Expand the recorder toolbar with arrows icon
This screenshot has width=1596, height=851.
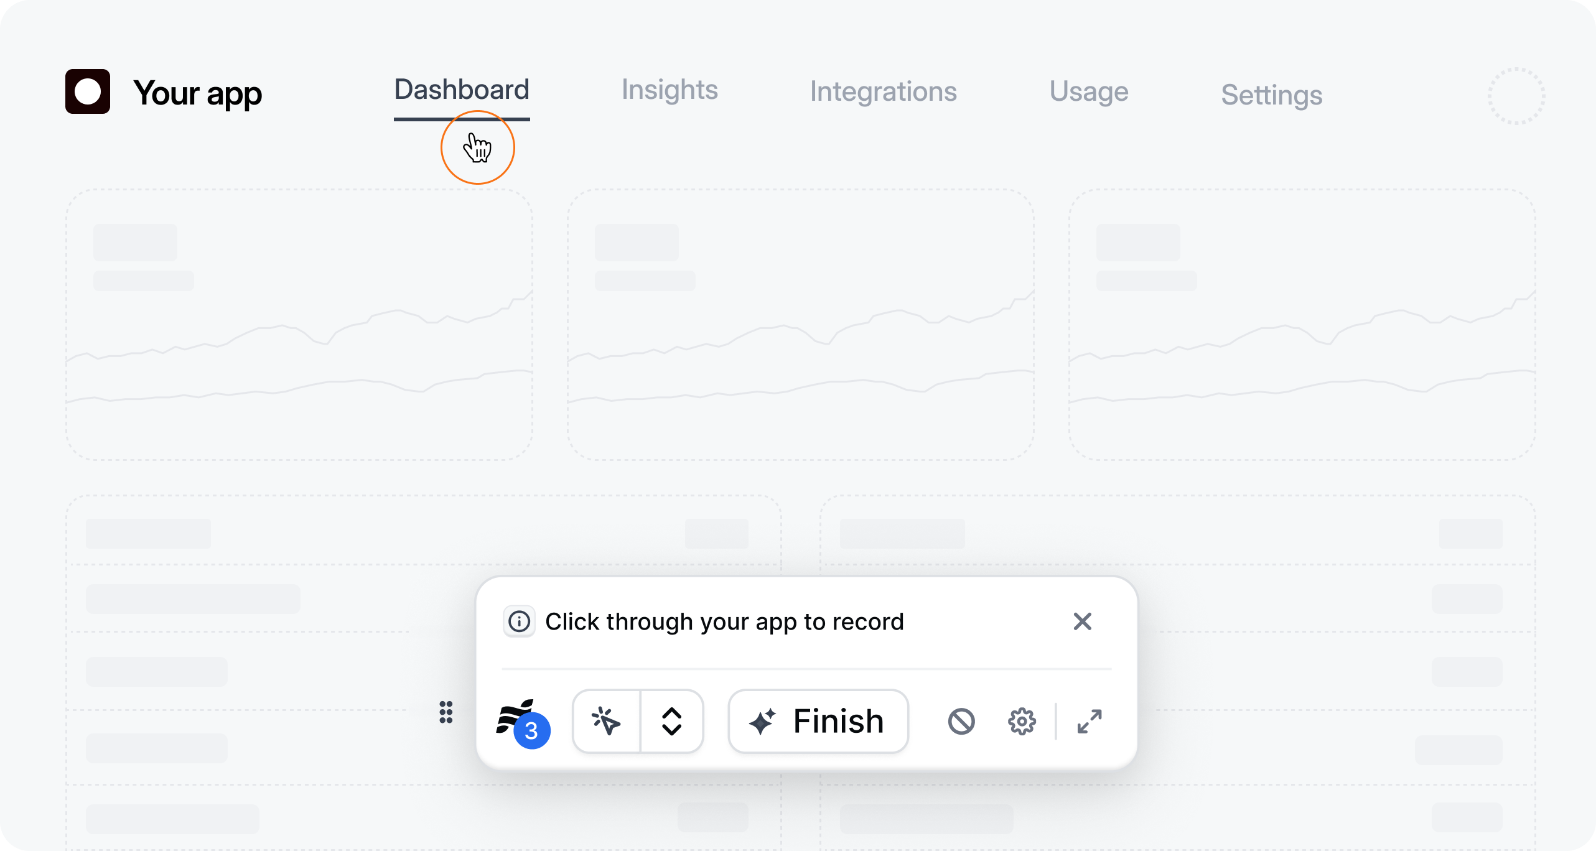(1090, 722)
